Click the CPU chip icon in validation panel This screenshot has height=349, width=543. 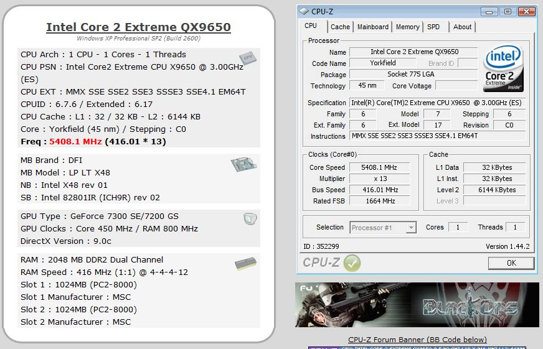coord(248,58)
